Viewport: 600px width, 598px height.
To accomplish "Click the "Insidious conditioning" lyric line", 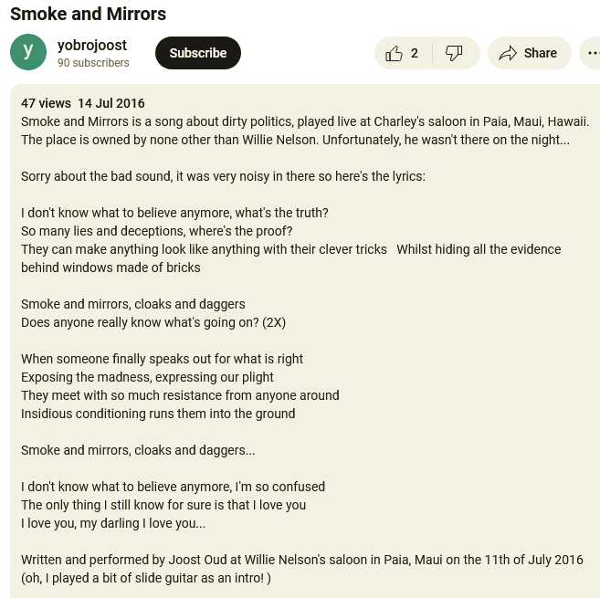I will (x=158, y=414).
